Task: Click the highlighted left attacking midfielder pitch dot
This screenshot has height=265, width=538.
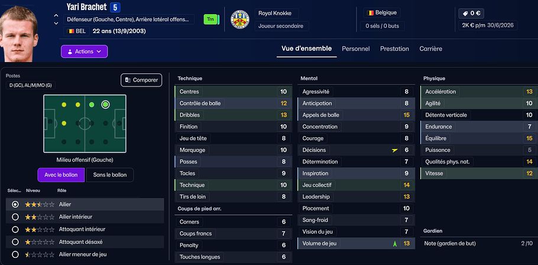Action: pos(105,105)
